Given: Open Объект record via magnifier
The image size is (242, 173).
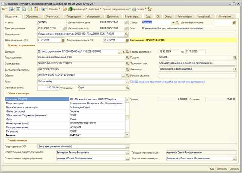Looking at the screenshot, I should [x=127, y=76].
